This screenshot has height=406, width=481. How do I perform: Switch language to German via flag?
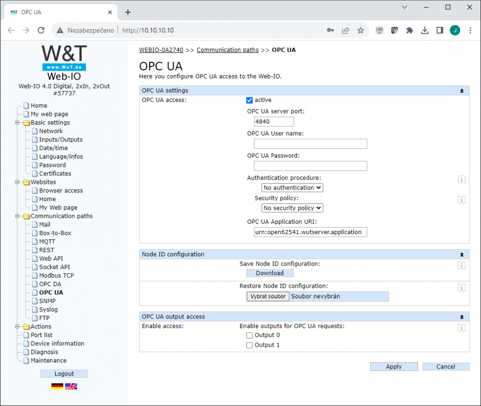57,386
